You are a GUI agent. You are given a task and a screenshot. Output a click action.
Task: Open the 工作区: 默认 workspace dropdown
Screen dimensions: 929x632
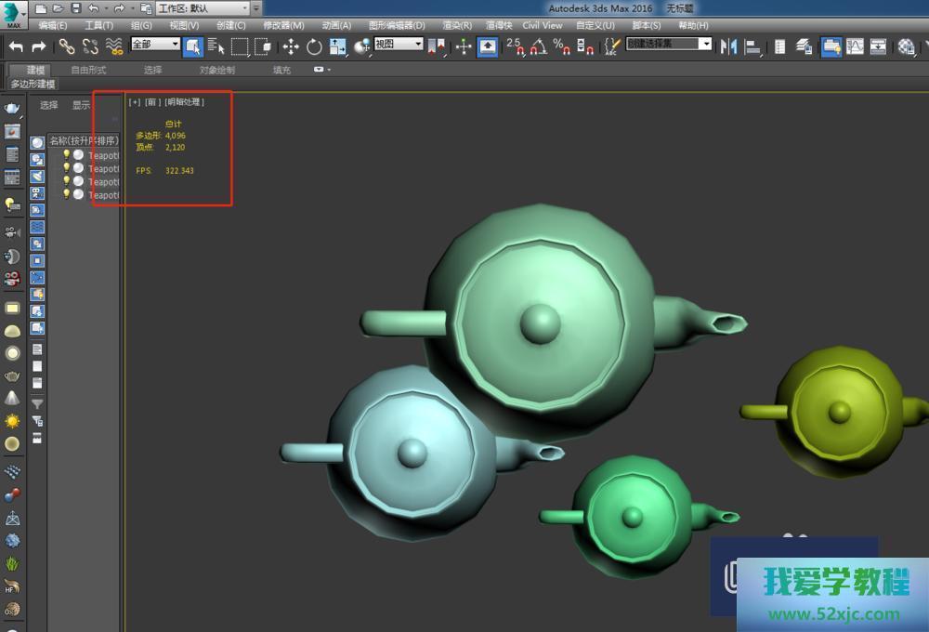coord(203,8)
